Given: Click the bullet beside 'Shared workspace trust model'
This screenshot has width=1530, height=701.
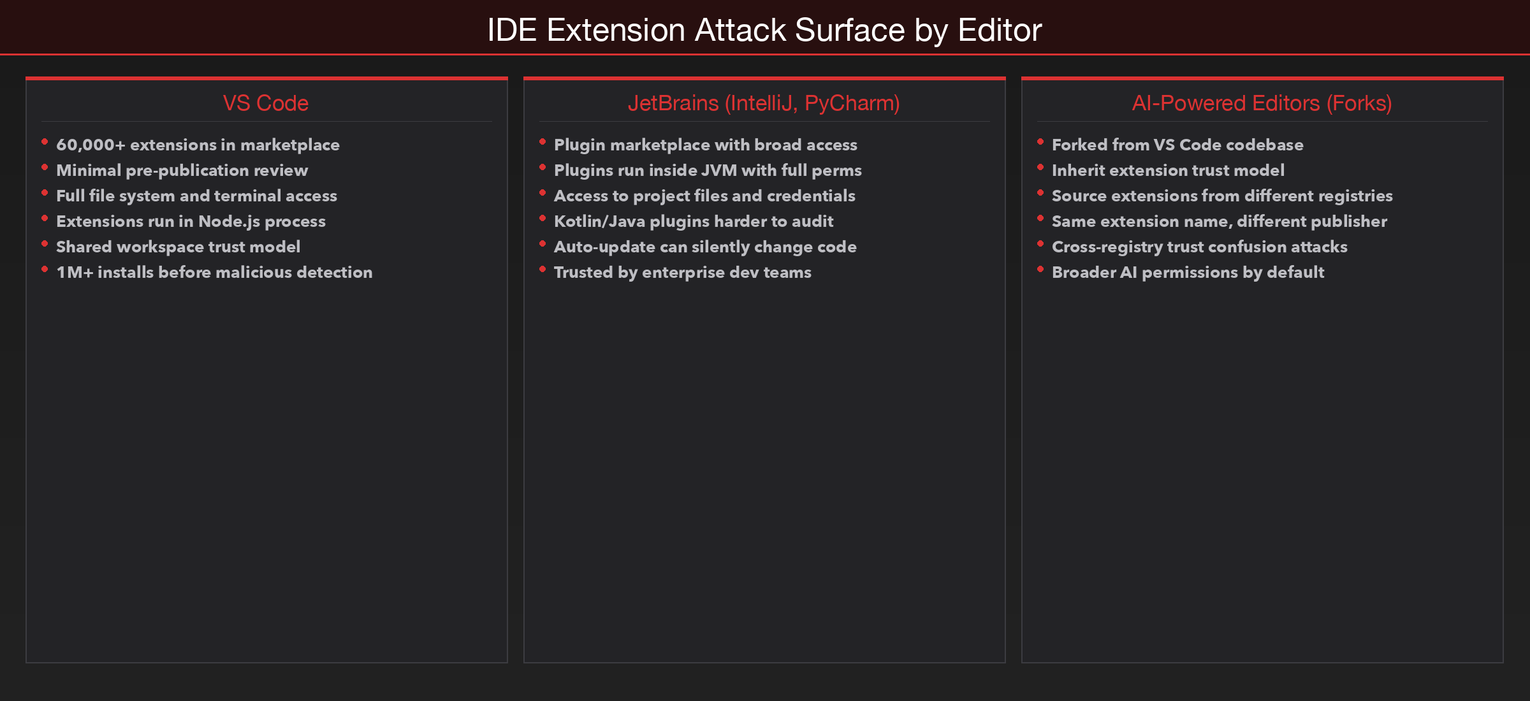Looking at the screenshot, I should point(44,243).
